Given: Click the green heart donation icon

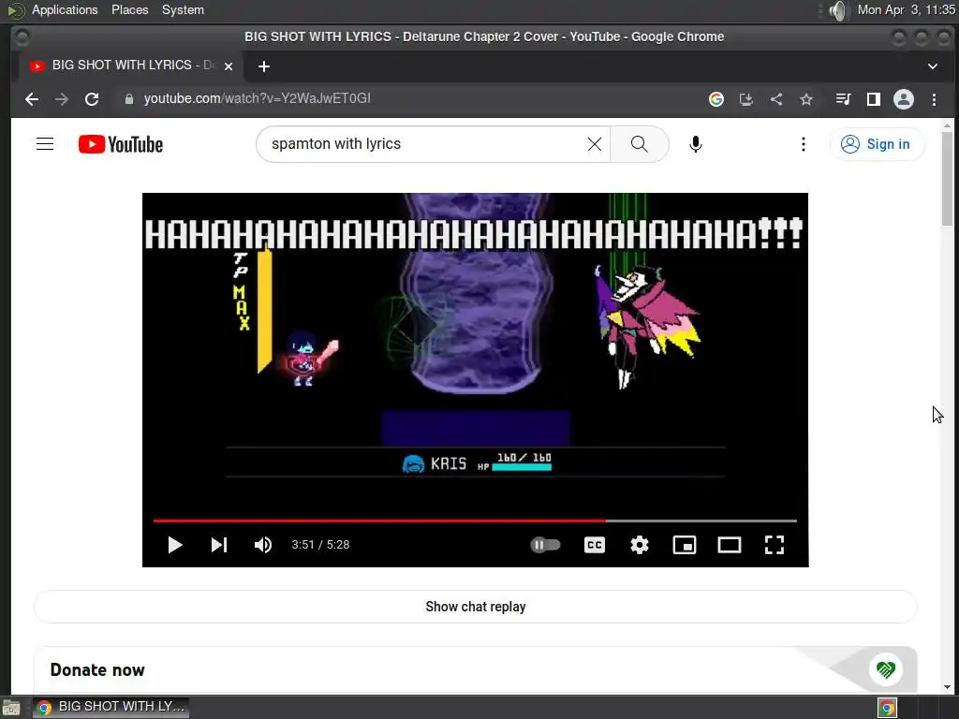Looking at the screenshot, I should (885, 669).
